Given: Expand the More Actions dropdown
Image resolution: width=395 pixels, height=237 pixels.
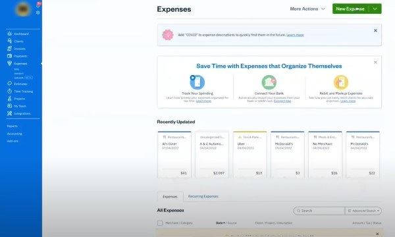Looking at the screenshot, I should (x=307, y=9).
